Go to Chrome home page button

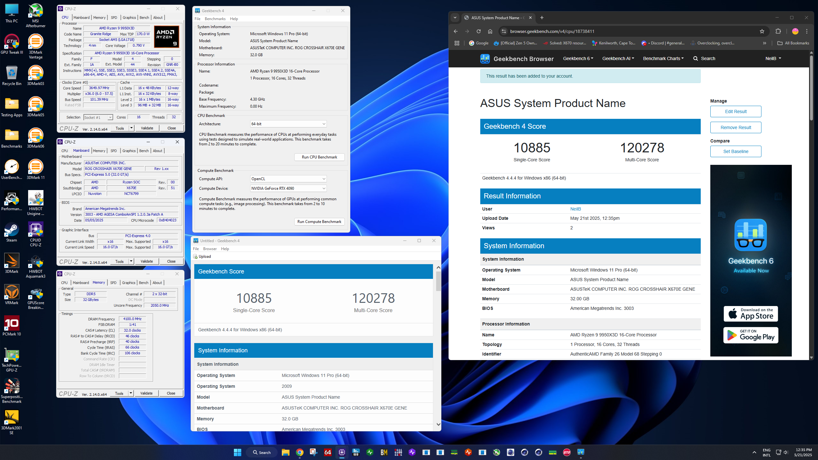pos(490,31)
